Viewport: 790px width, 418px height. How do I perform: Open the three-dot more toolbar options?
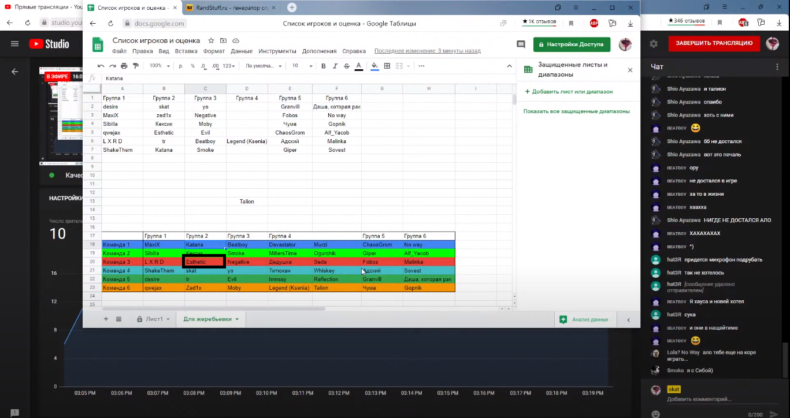[x=421, y=66]
